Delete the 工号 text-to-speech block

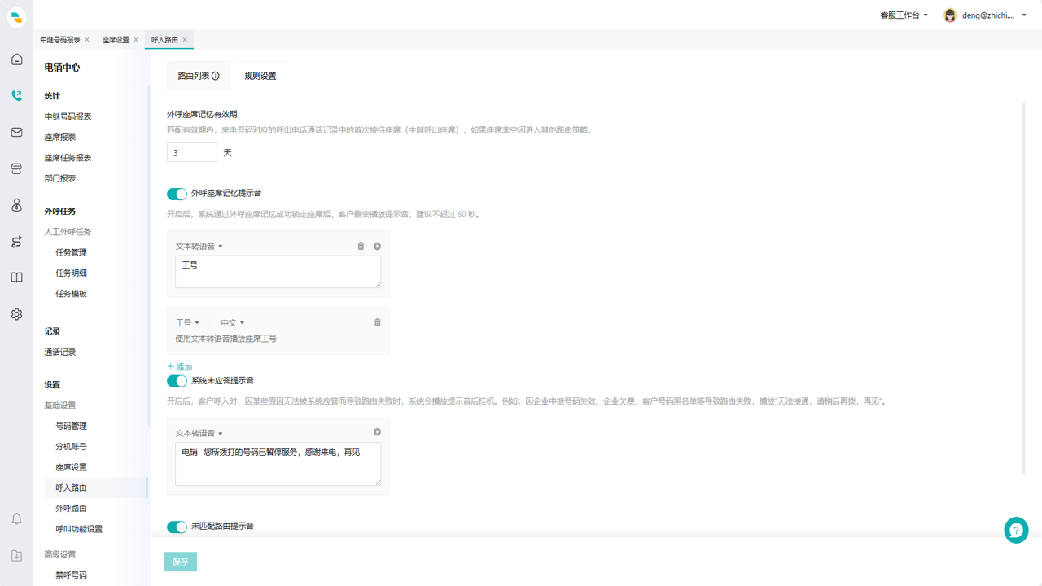coord(361,246)
